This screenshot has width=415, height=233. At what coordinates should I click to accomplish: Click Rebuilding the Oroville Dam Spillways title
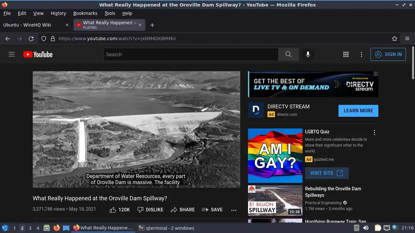point(333,192)
